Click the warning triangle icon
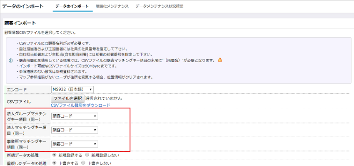The image size is (354, 166). coord(220,60)
